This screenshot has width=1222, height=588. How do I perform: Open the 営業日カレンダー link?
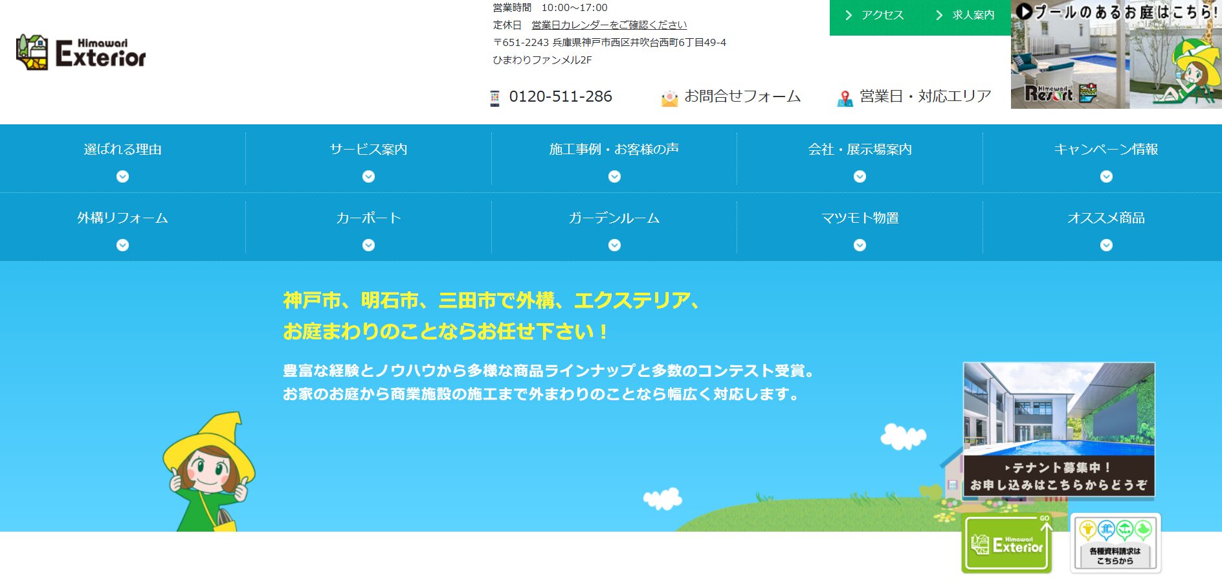(607, 25)
